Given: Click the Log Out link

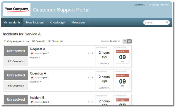Looking at the screenshot, I should [x=165, y=5].
